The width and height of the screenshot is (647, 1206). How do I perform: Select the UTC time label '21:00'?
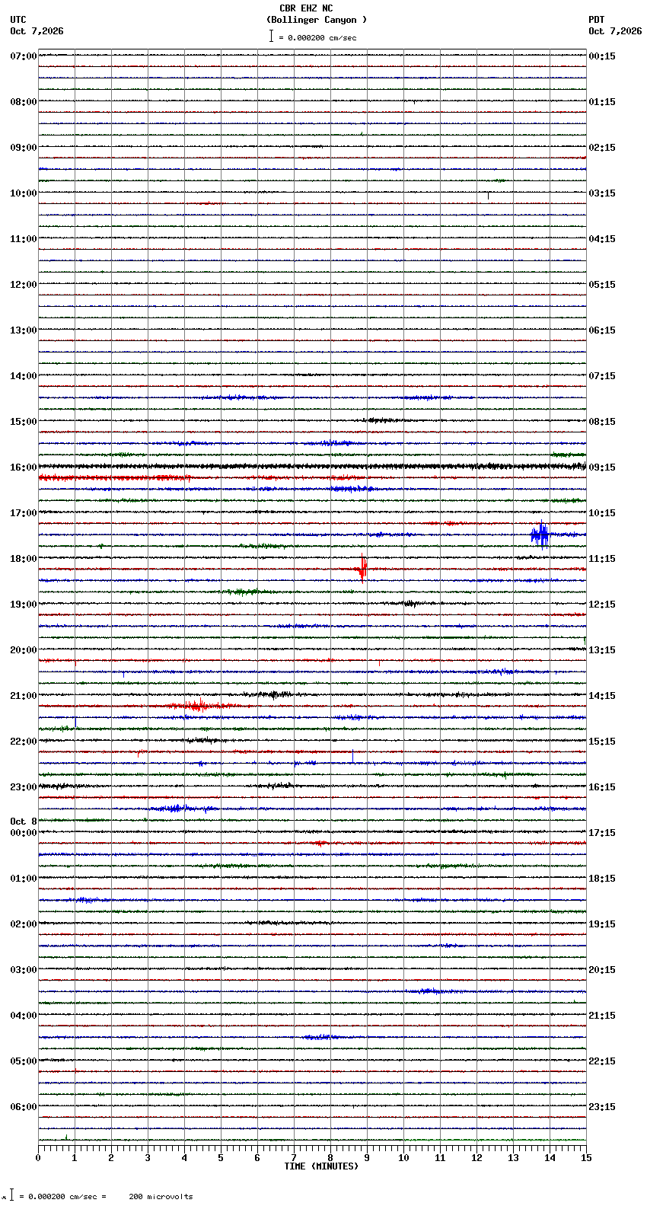pyautogui.click(x=24, y=696)
